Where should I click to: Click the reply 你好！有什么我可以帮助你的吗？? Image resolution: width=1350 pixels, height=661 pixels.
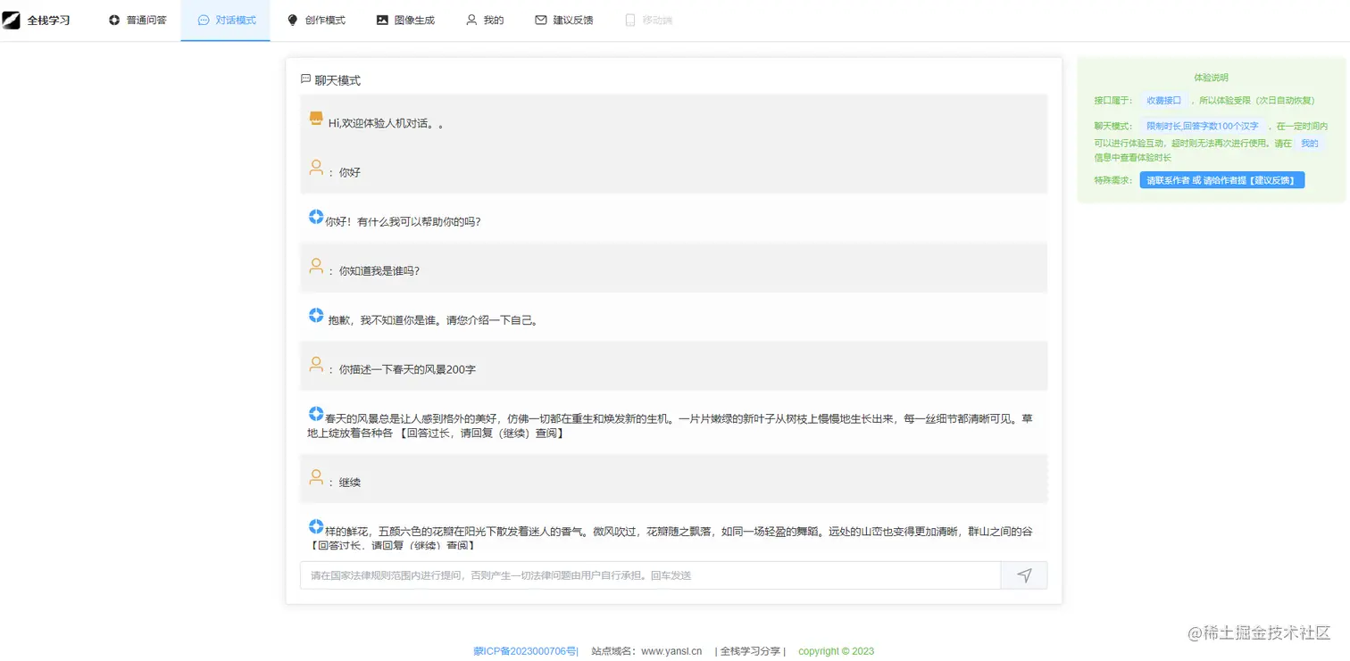click(x=403, y=221)
